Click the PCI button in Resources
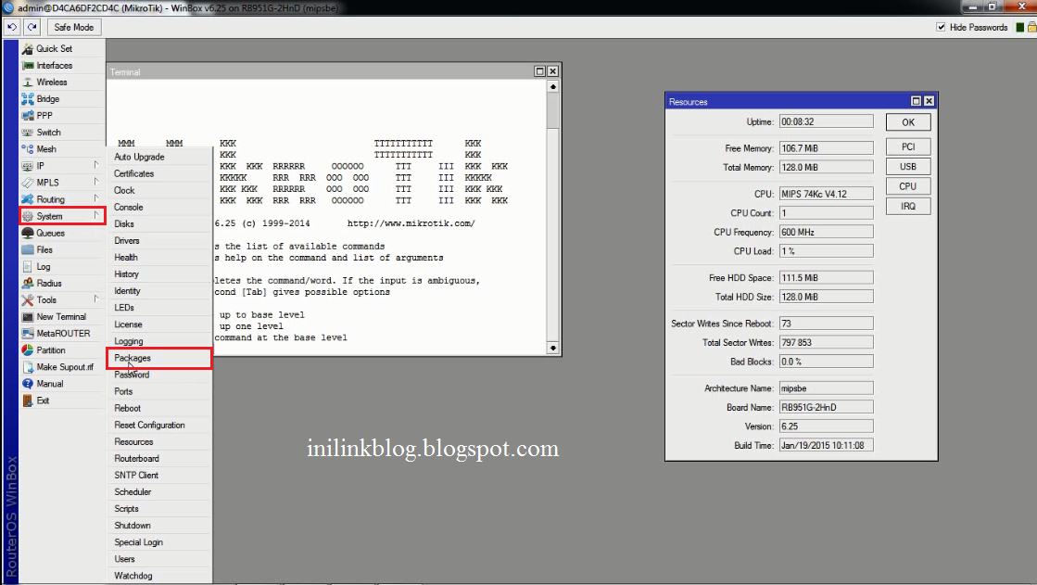The width and height of the screenshot is (1037, 585). [x=908, y=146]
